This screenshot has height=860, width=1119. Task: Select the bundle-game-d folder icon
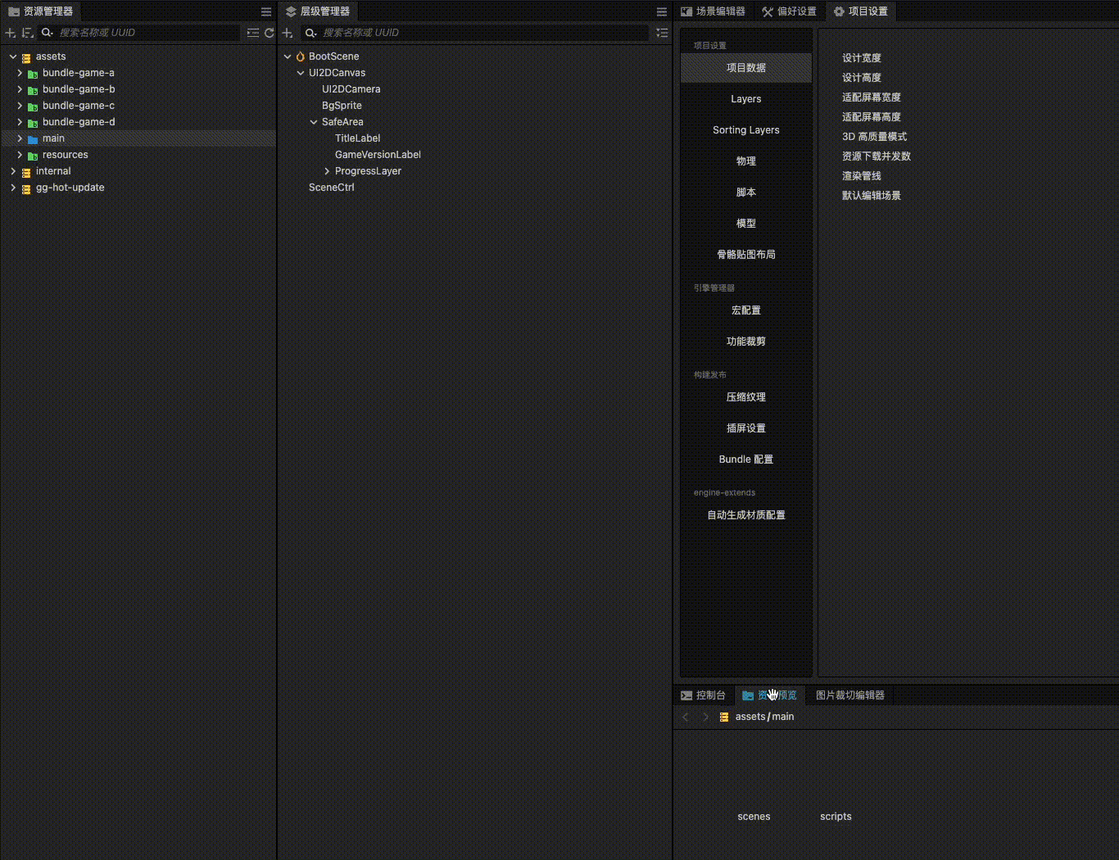(33, 123)
